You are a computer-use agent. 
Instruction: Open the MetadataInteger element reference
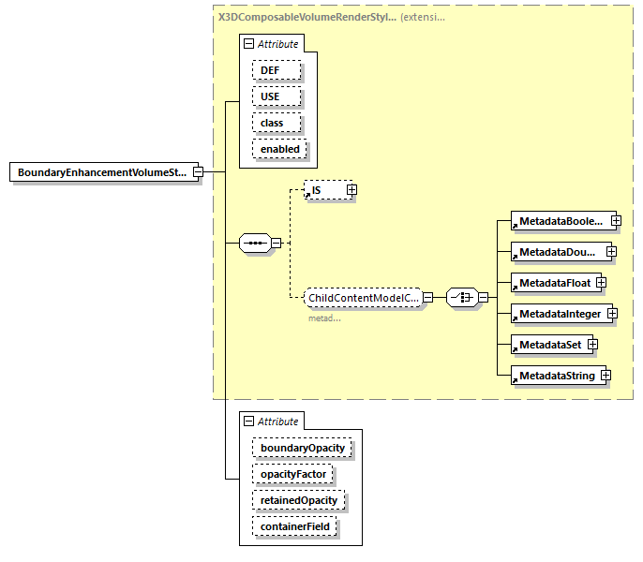point(559,314)
